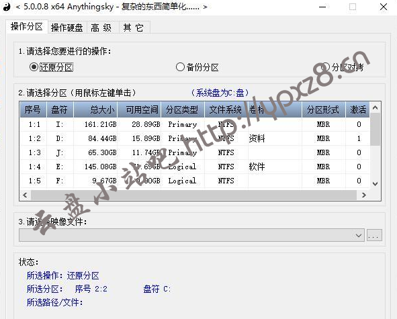The image size is (397, 319).
Task: Click the partition list scroll up arrow
Action: click(x=376, y=107)
